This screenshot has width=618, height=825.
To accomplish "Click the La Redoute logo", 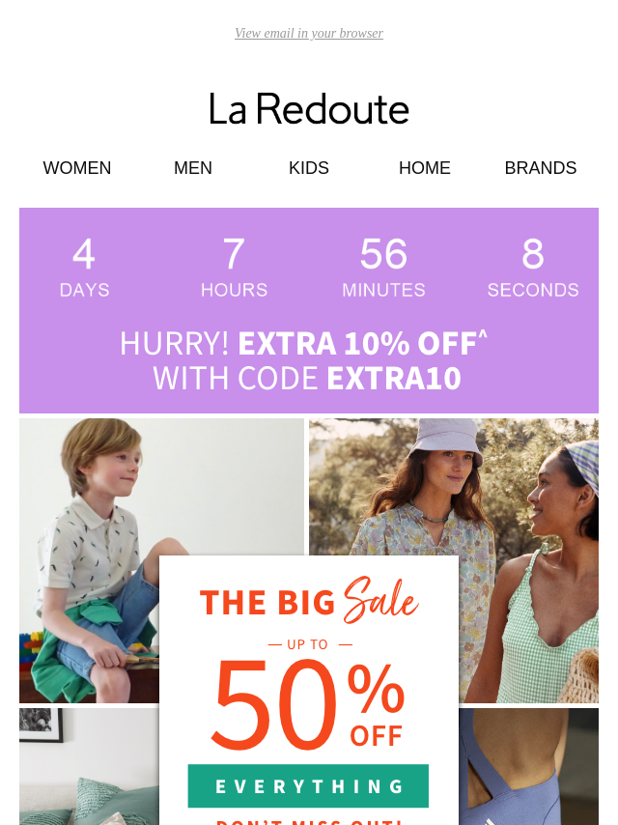I will click(x=309, y=108).
